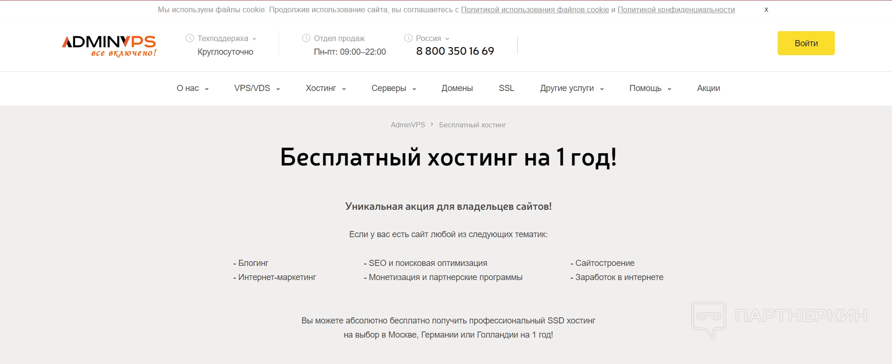Click the Войти button

[x=806, y=43]
